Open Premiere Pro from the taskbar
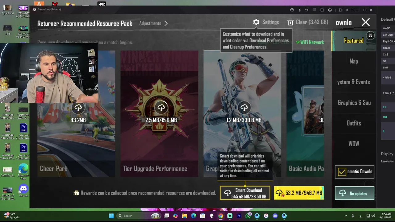395x222 pixels. [x=239, y=216]
